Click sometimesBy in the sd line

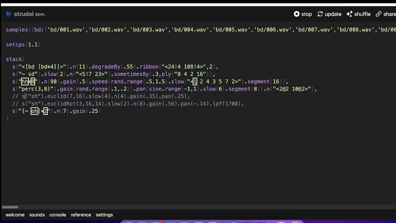coord(131,74)
